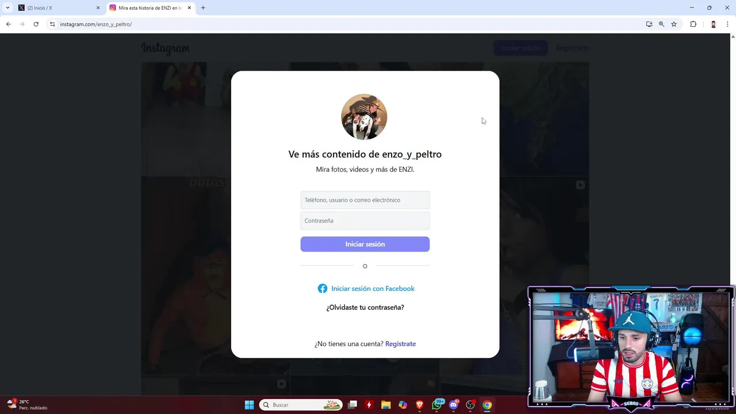Click the enzo_y_peltro profile picture
Screen dimensions: 736x414
(x=364, y=117)
